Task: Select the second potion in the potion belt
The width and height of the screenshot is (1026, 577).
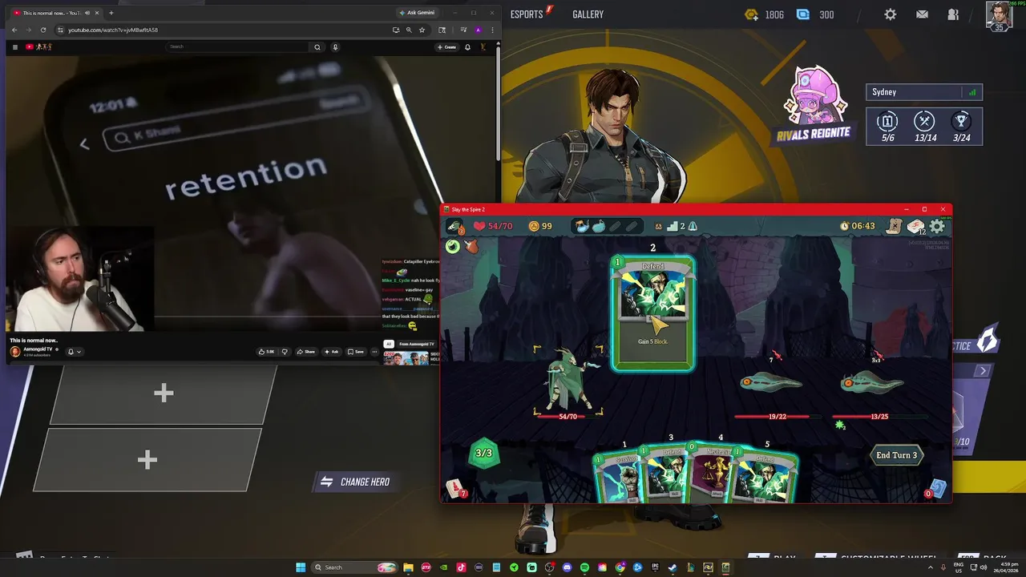Action: point(599,227)
